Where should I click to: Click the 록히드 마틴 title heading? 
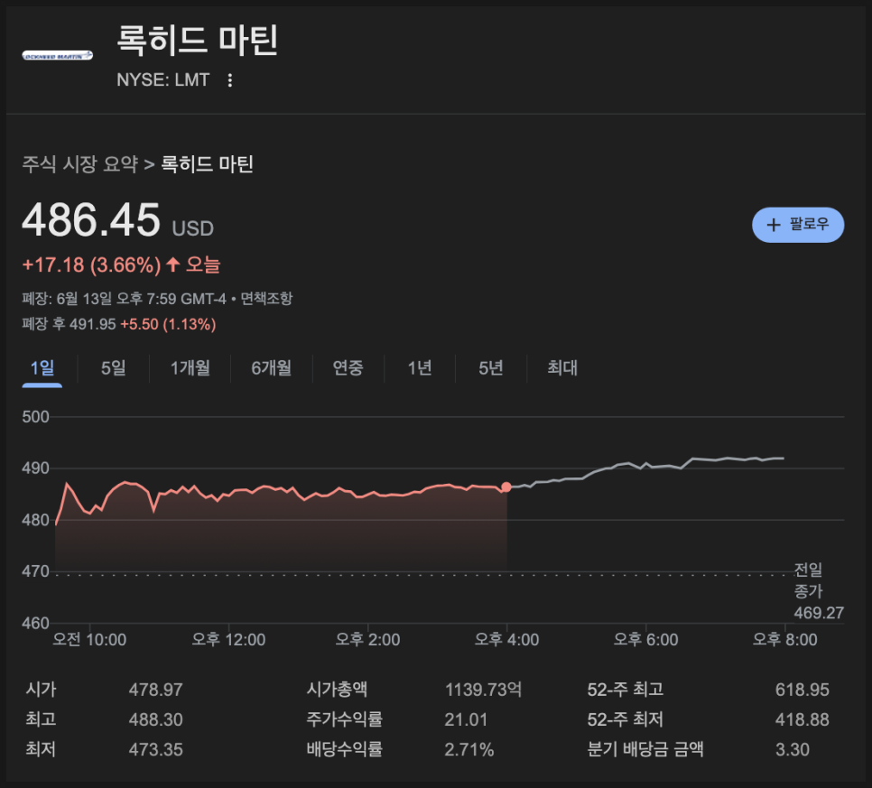coord(198,40)
